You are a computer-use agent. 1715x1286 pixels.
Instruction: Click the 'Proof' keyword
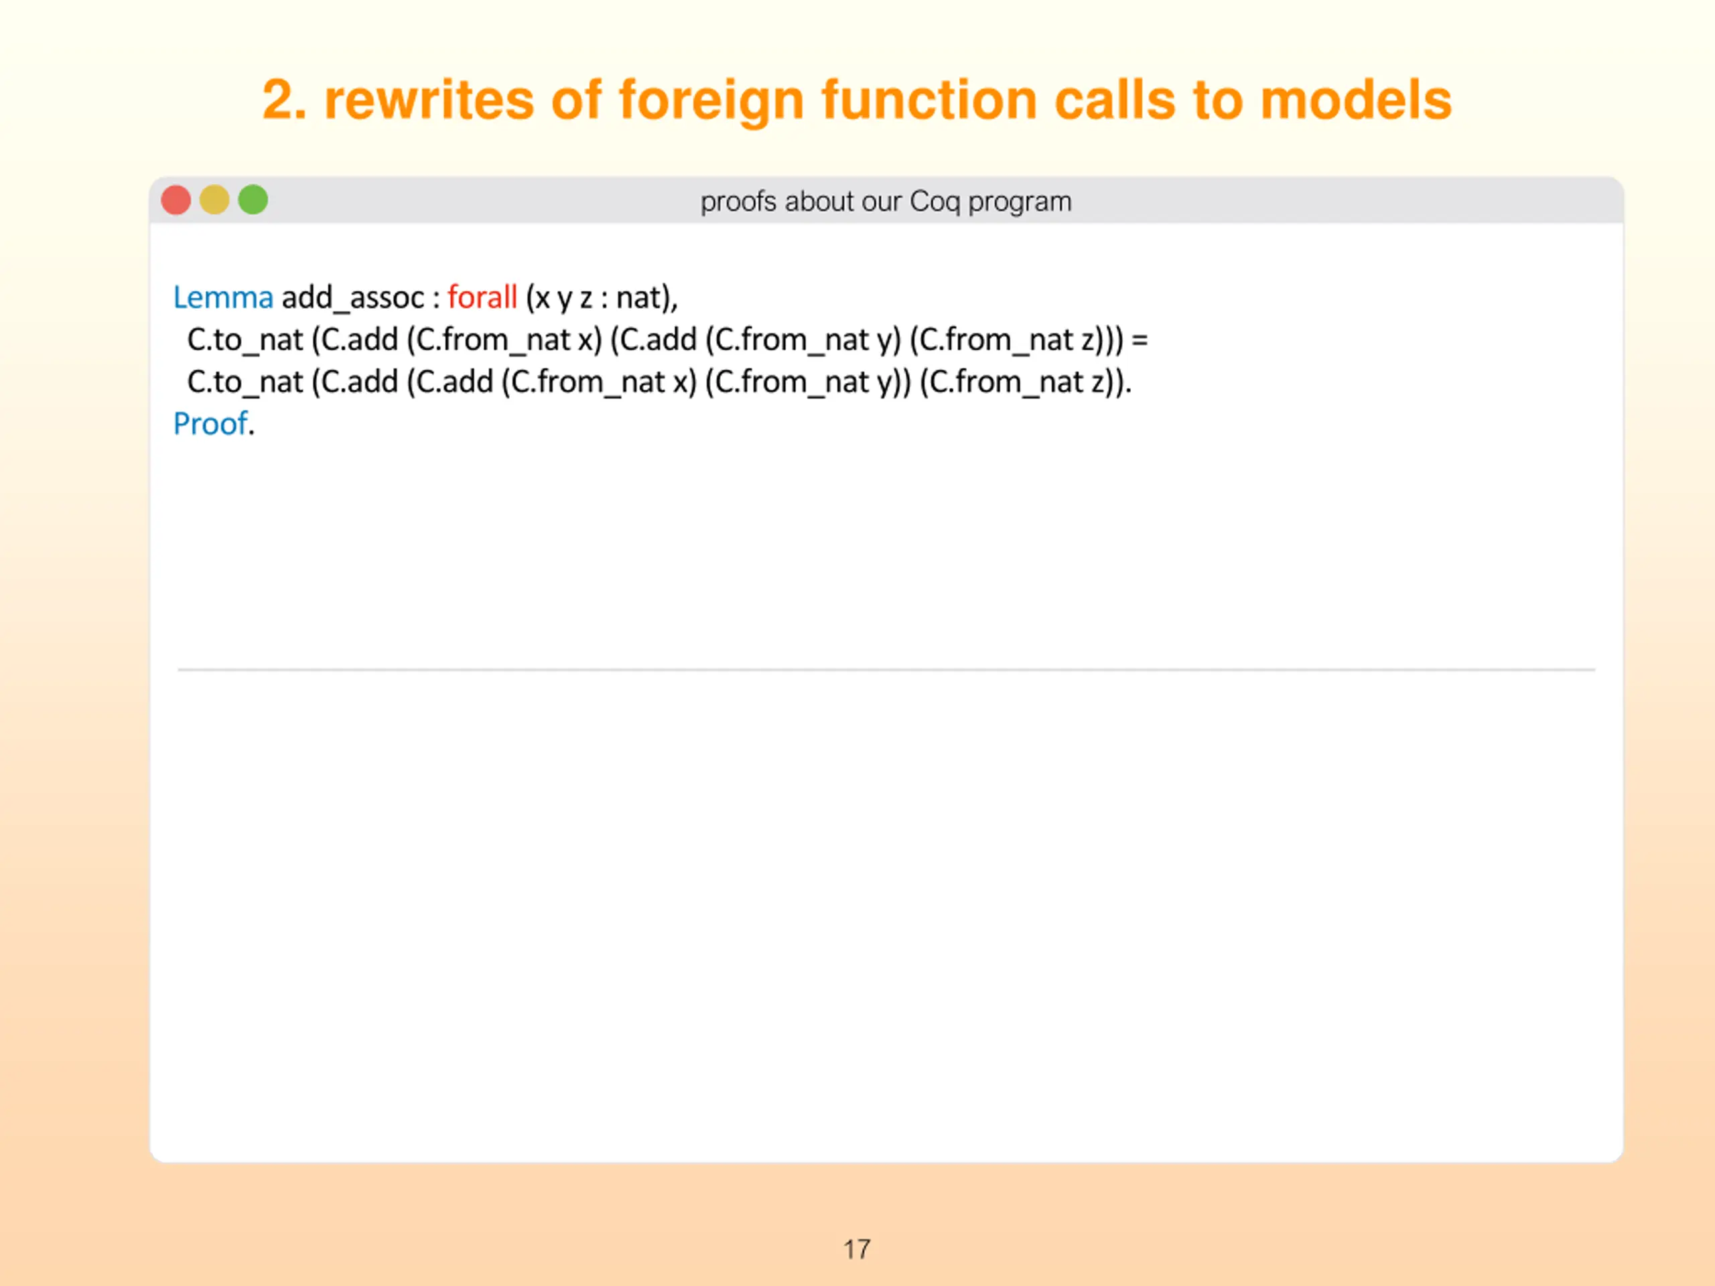[210, 424]
